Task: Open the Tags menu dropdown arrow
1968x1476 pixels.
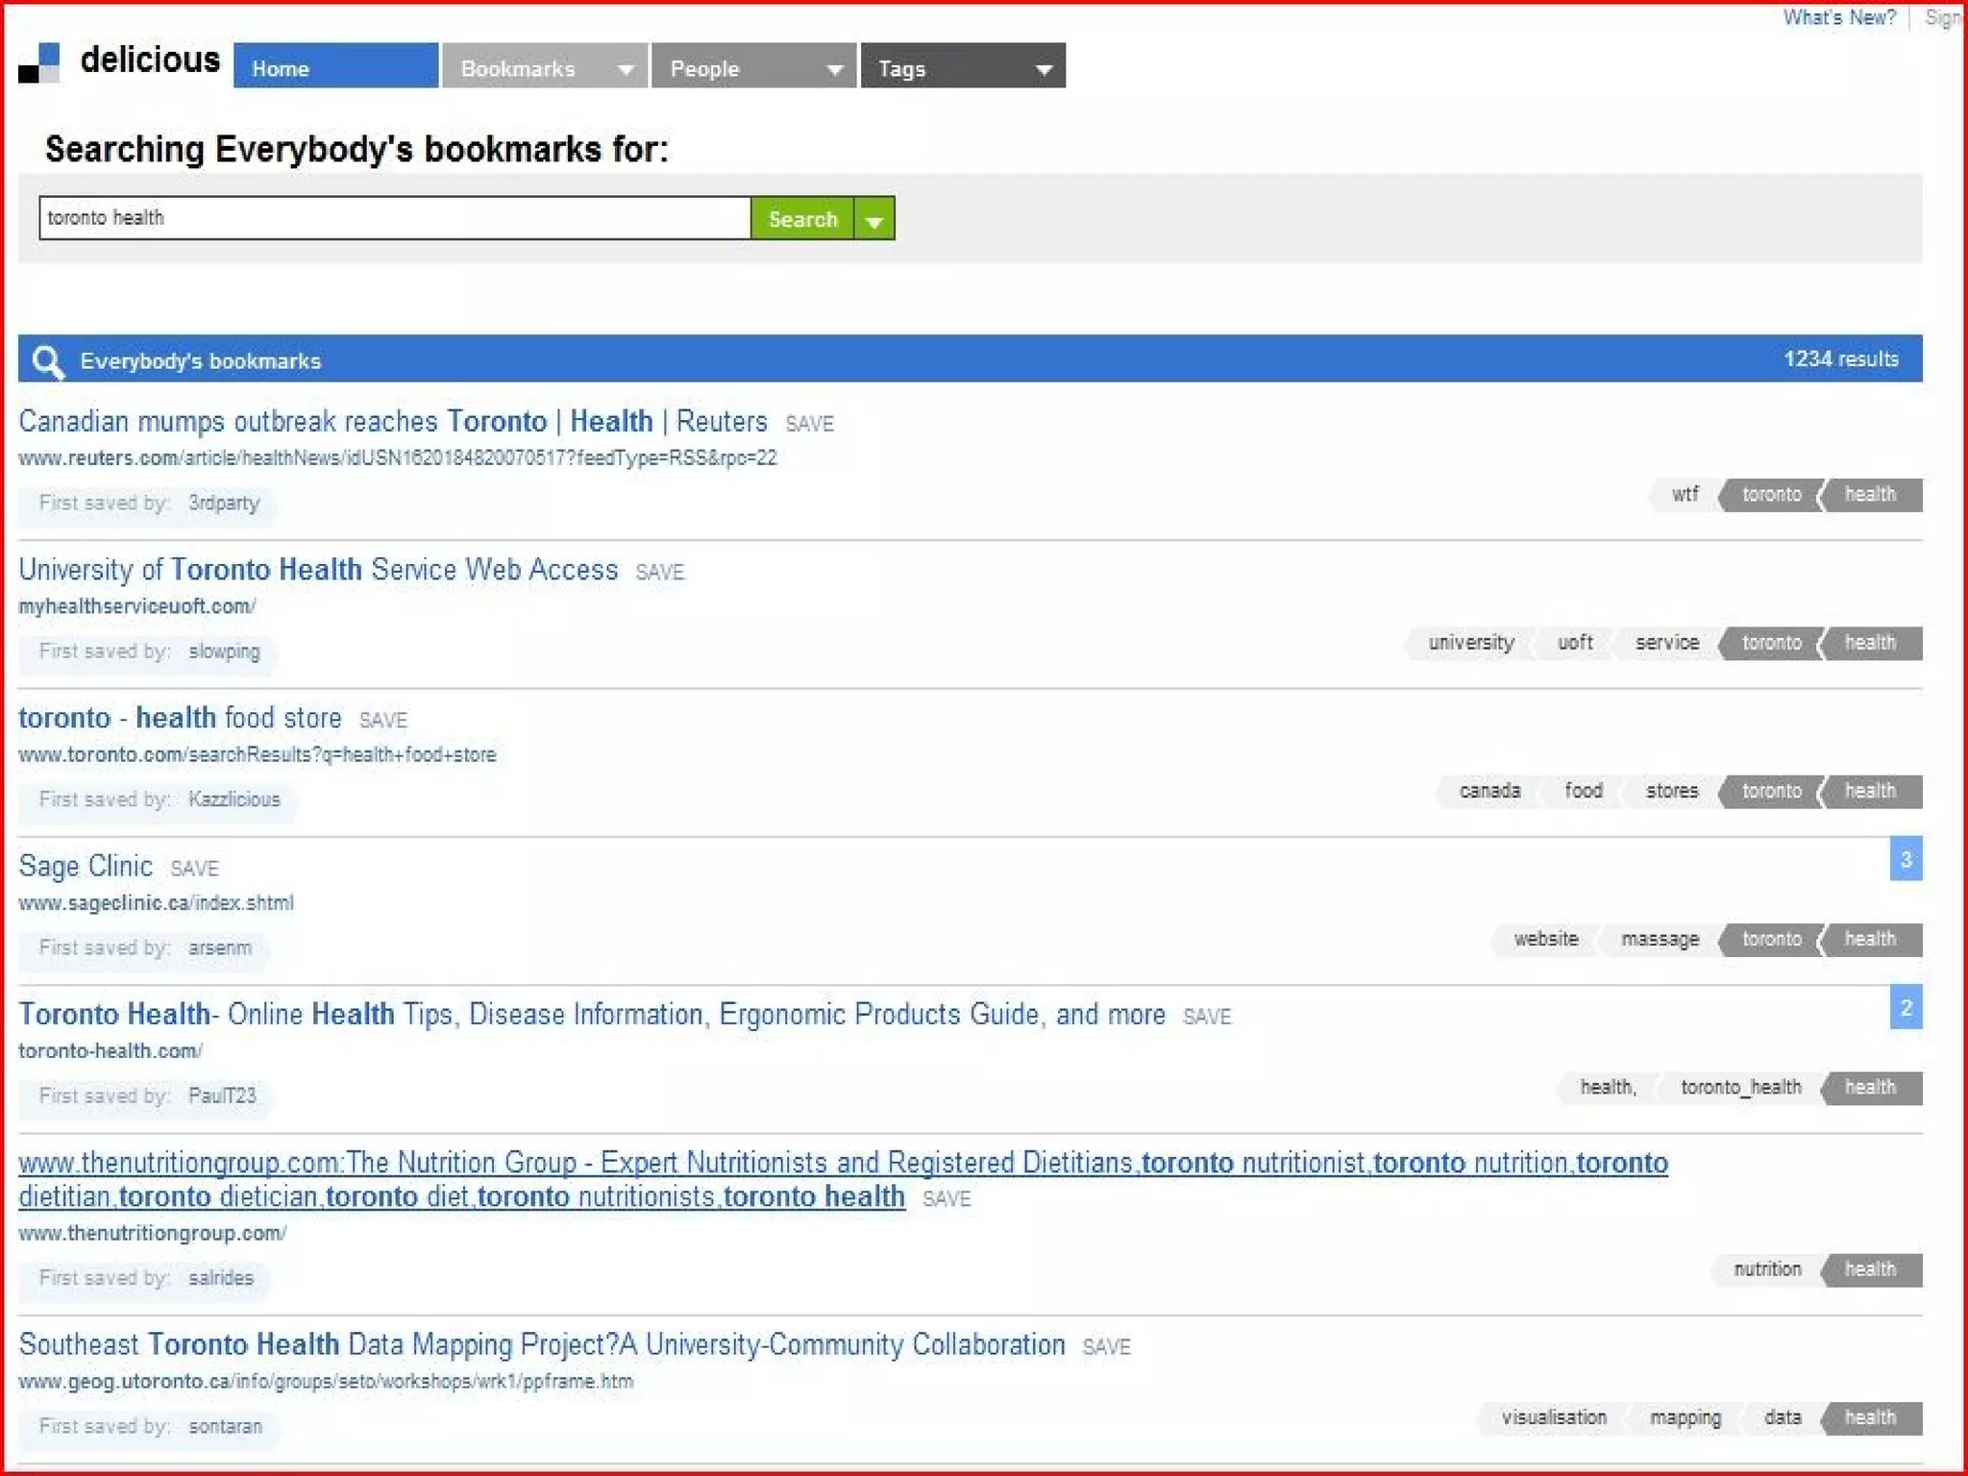Action: point(1044,69)
